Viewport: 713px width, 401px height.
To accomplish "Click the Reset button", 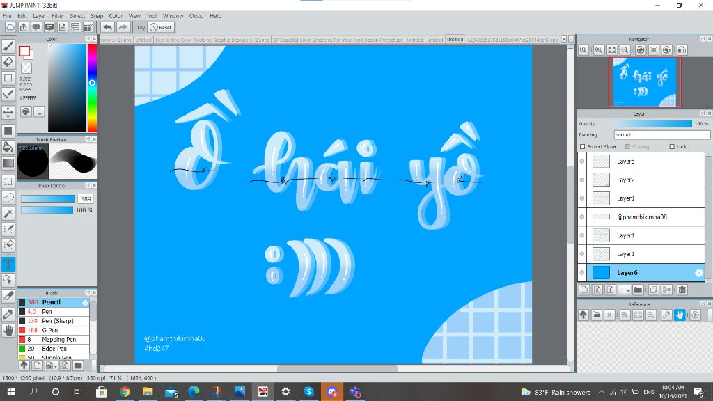I will tap(161, 27).
